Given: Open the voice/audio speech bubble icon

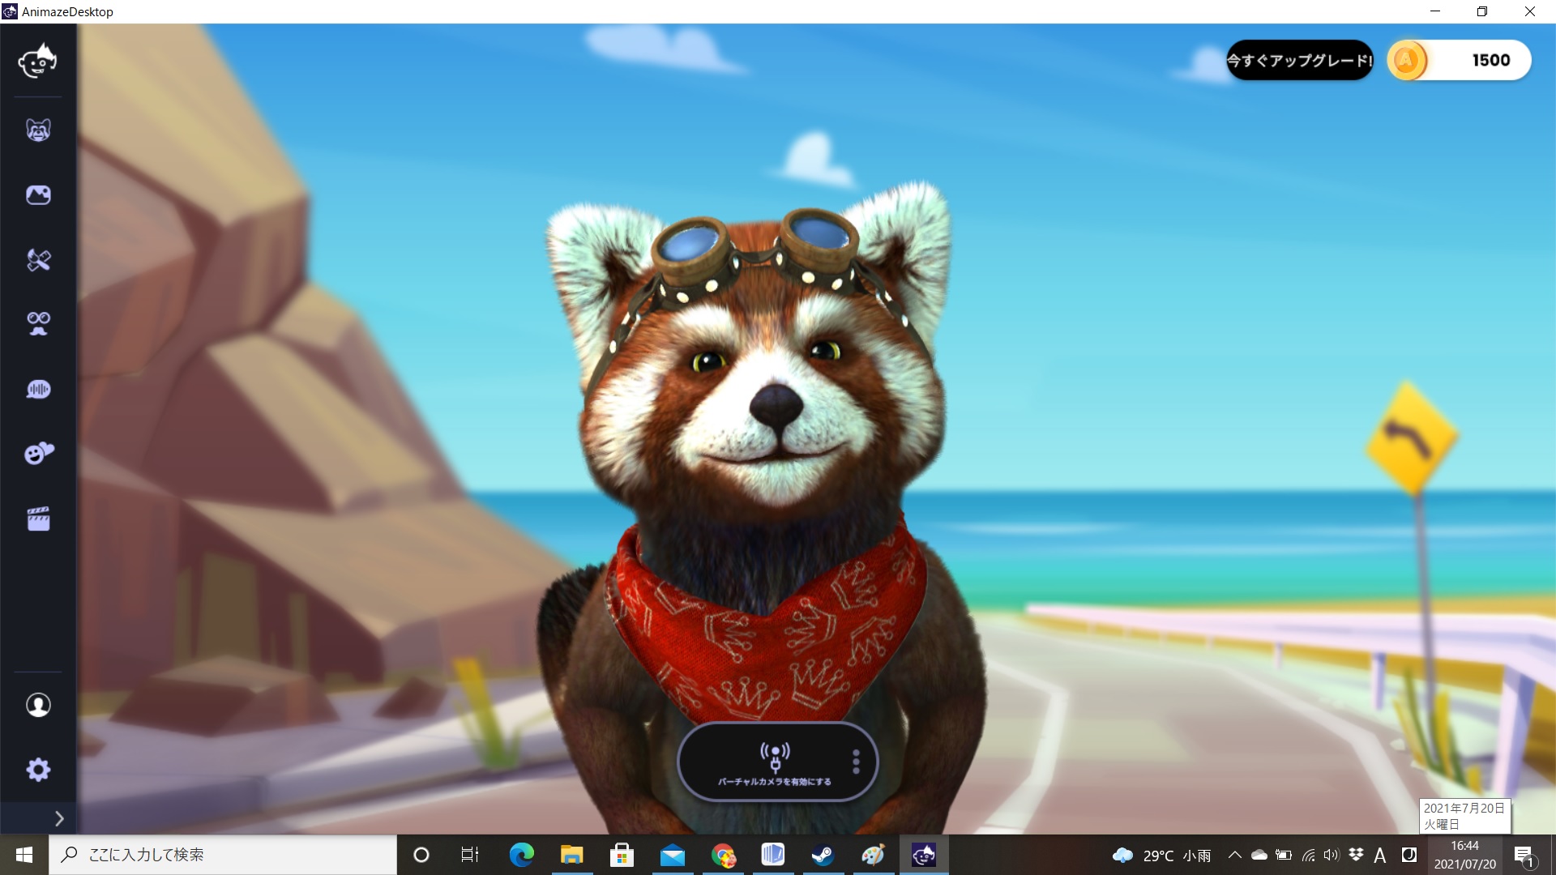Looking at the screenshot, I should tap(38, 390).
